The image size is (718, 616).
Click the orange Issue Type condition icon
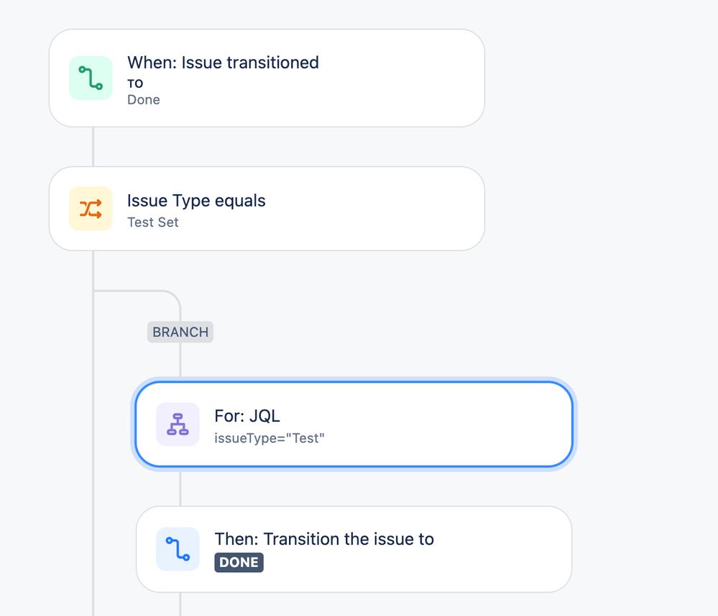[x=91, y=209]
